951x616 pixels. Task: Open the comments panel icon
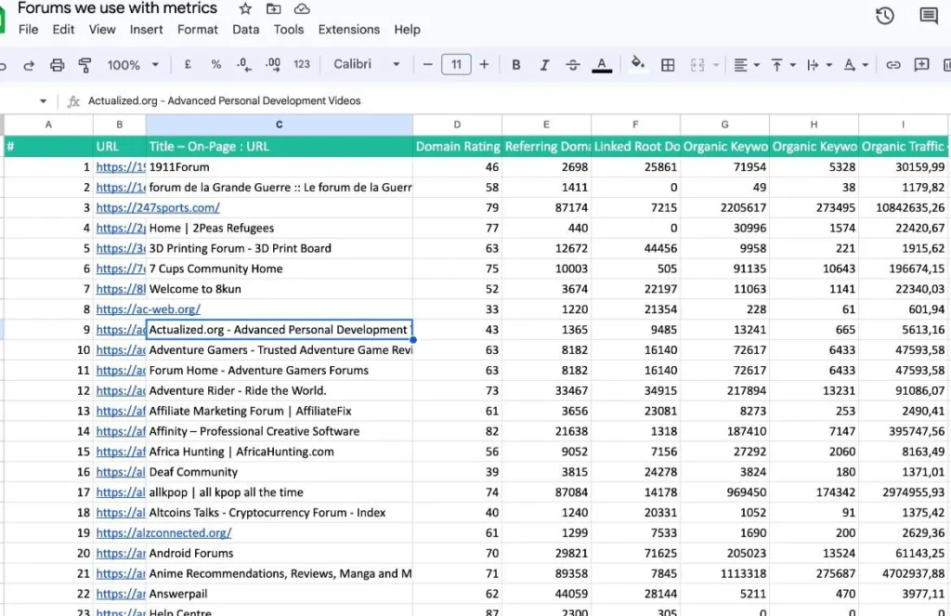929,15
